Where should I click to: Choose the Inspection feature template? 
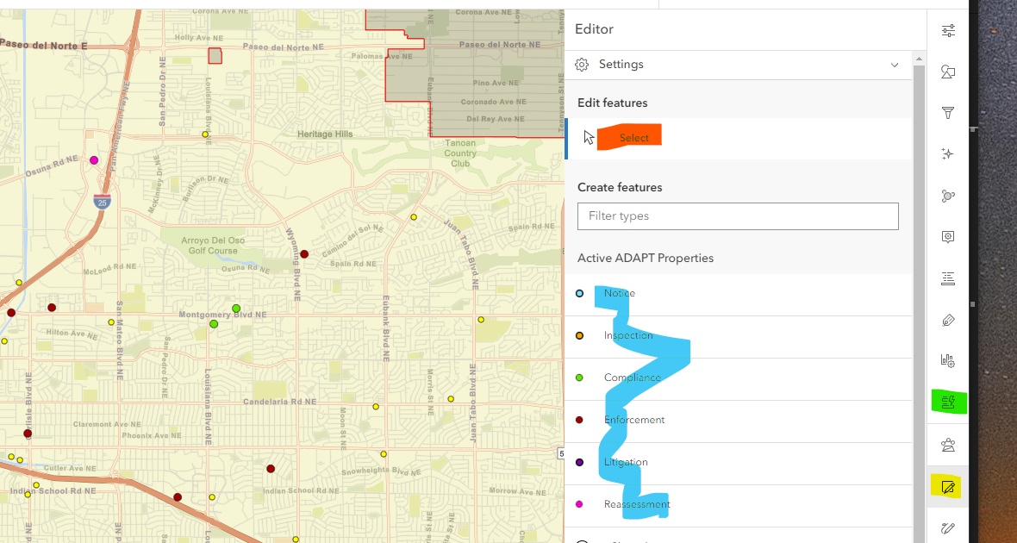[x=627, y=336]
